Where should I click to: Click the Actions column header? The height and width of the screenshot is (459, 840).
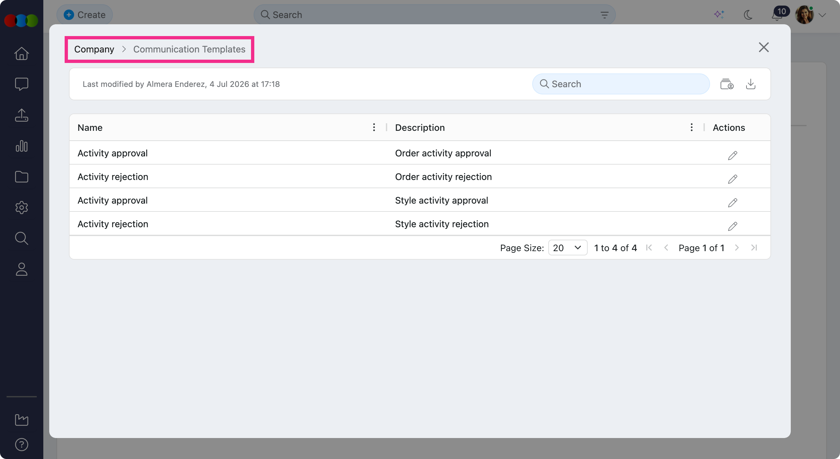[x=729, y=128]
